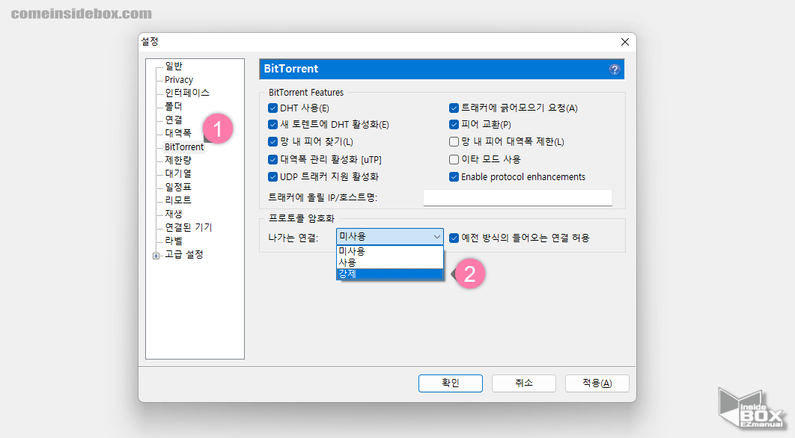
Task: Toggle 망 내 피어 찾기(L) checkbox
Action: tap(272, 142)
